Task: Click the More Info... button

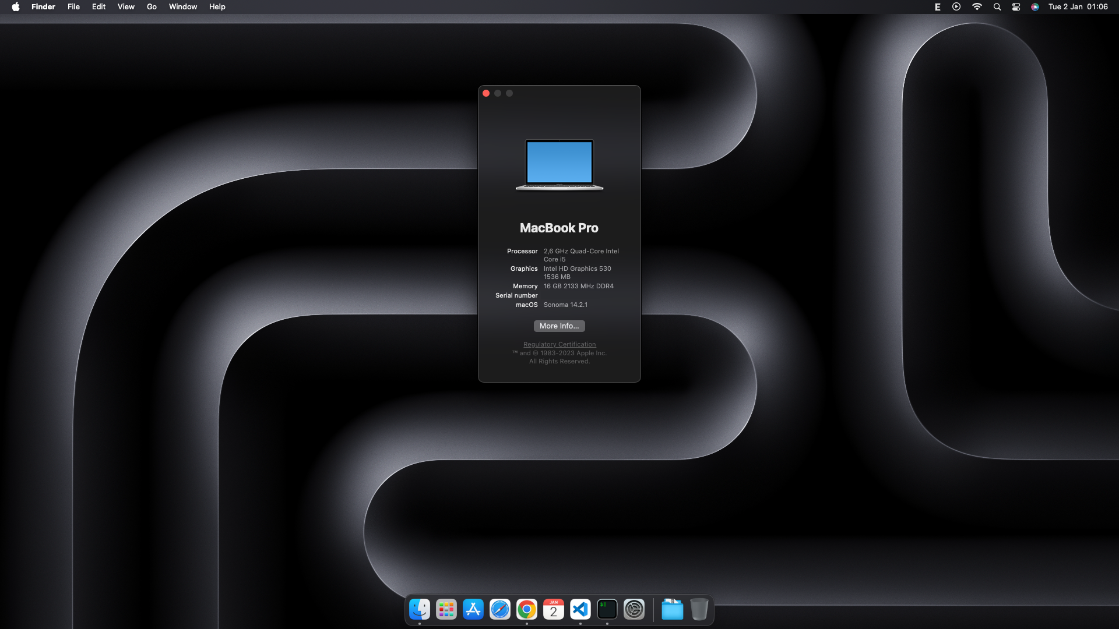Action: [x=559, y=326]
